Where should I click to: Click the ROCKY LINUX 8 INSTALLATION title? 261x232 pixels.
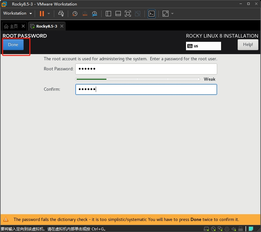[222, 36]
